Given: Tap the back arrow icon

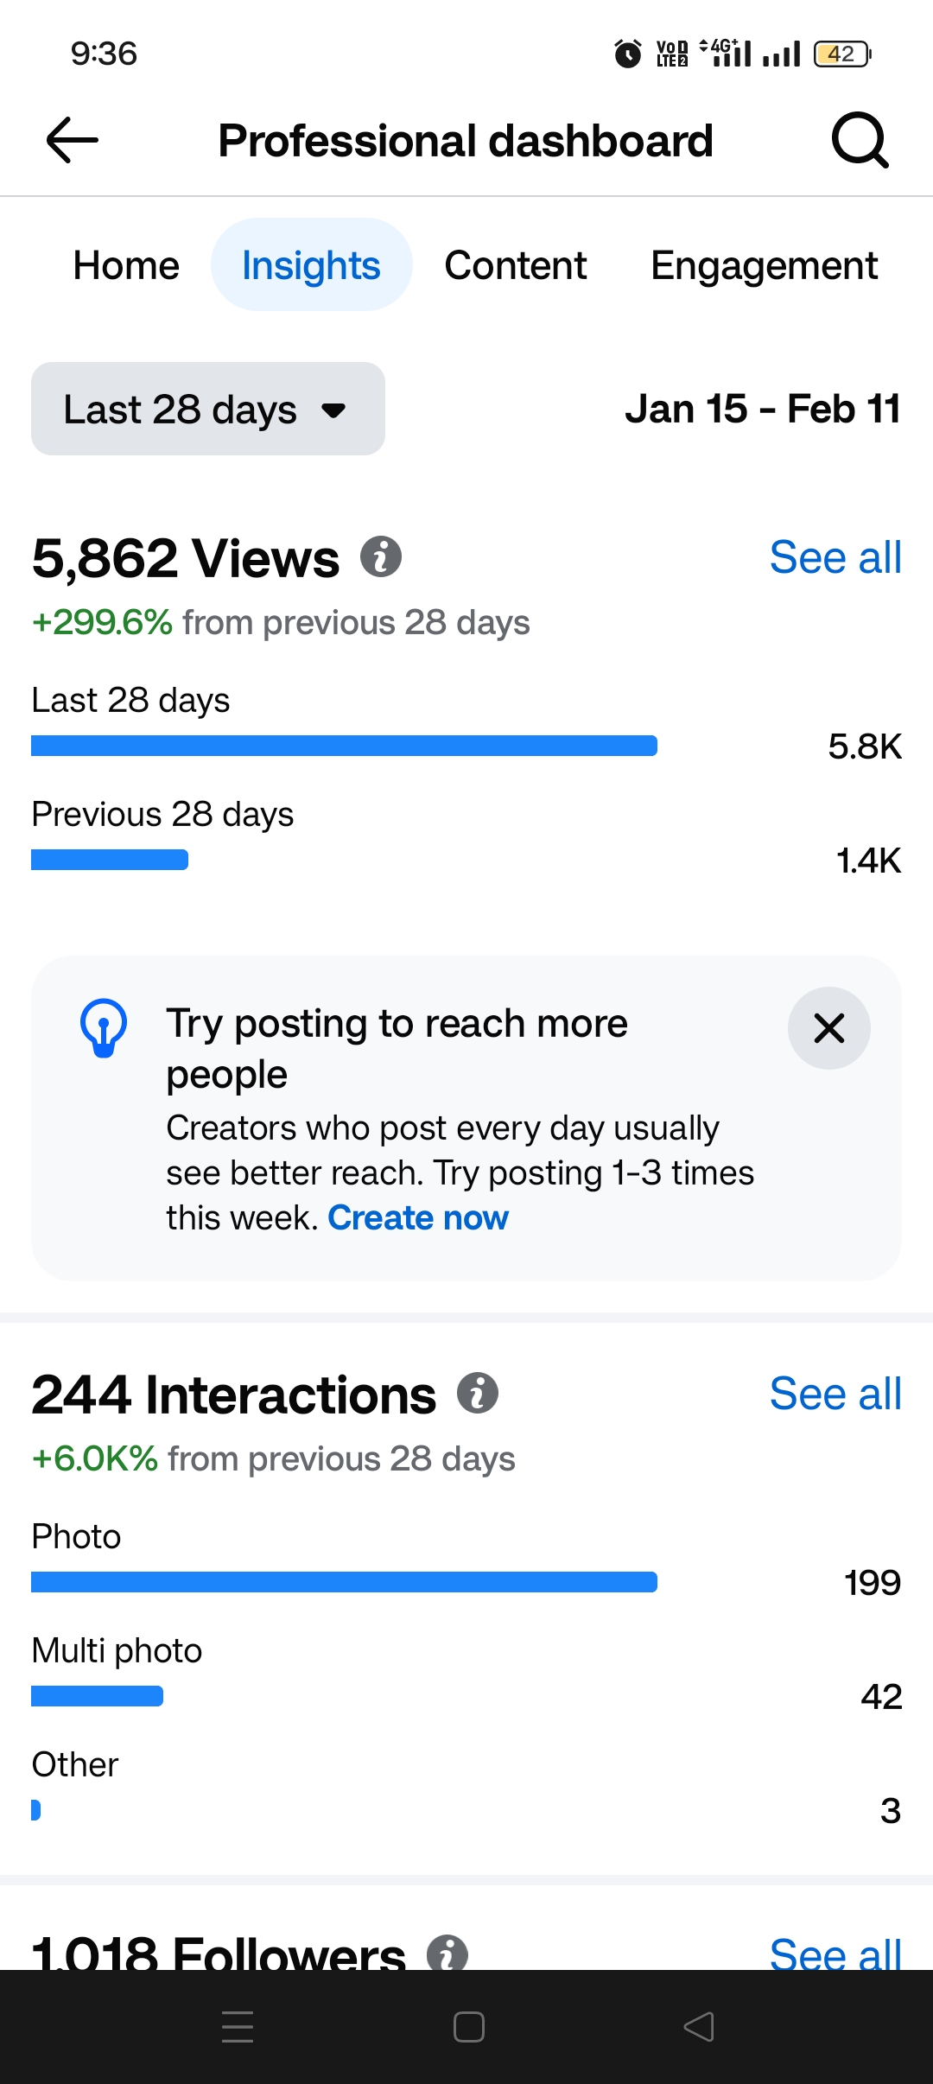Looking at the screenshot, I should click(72, 141).
